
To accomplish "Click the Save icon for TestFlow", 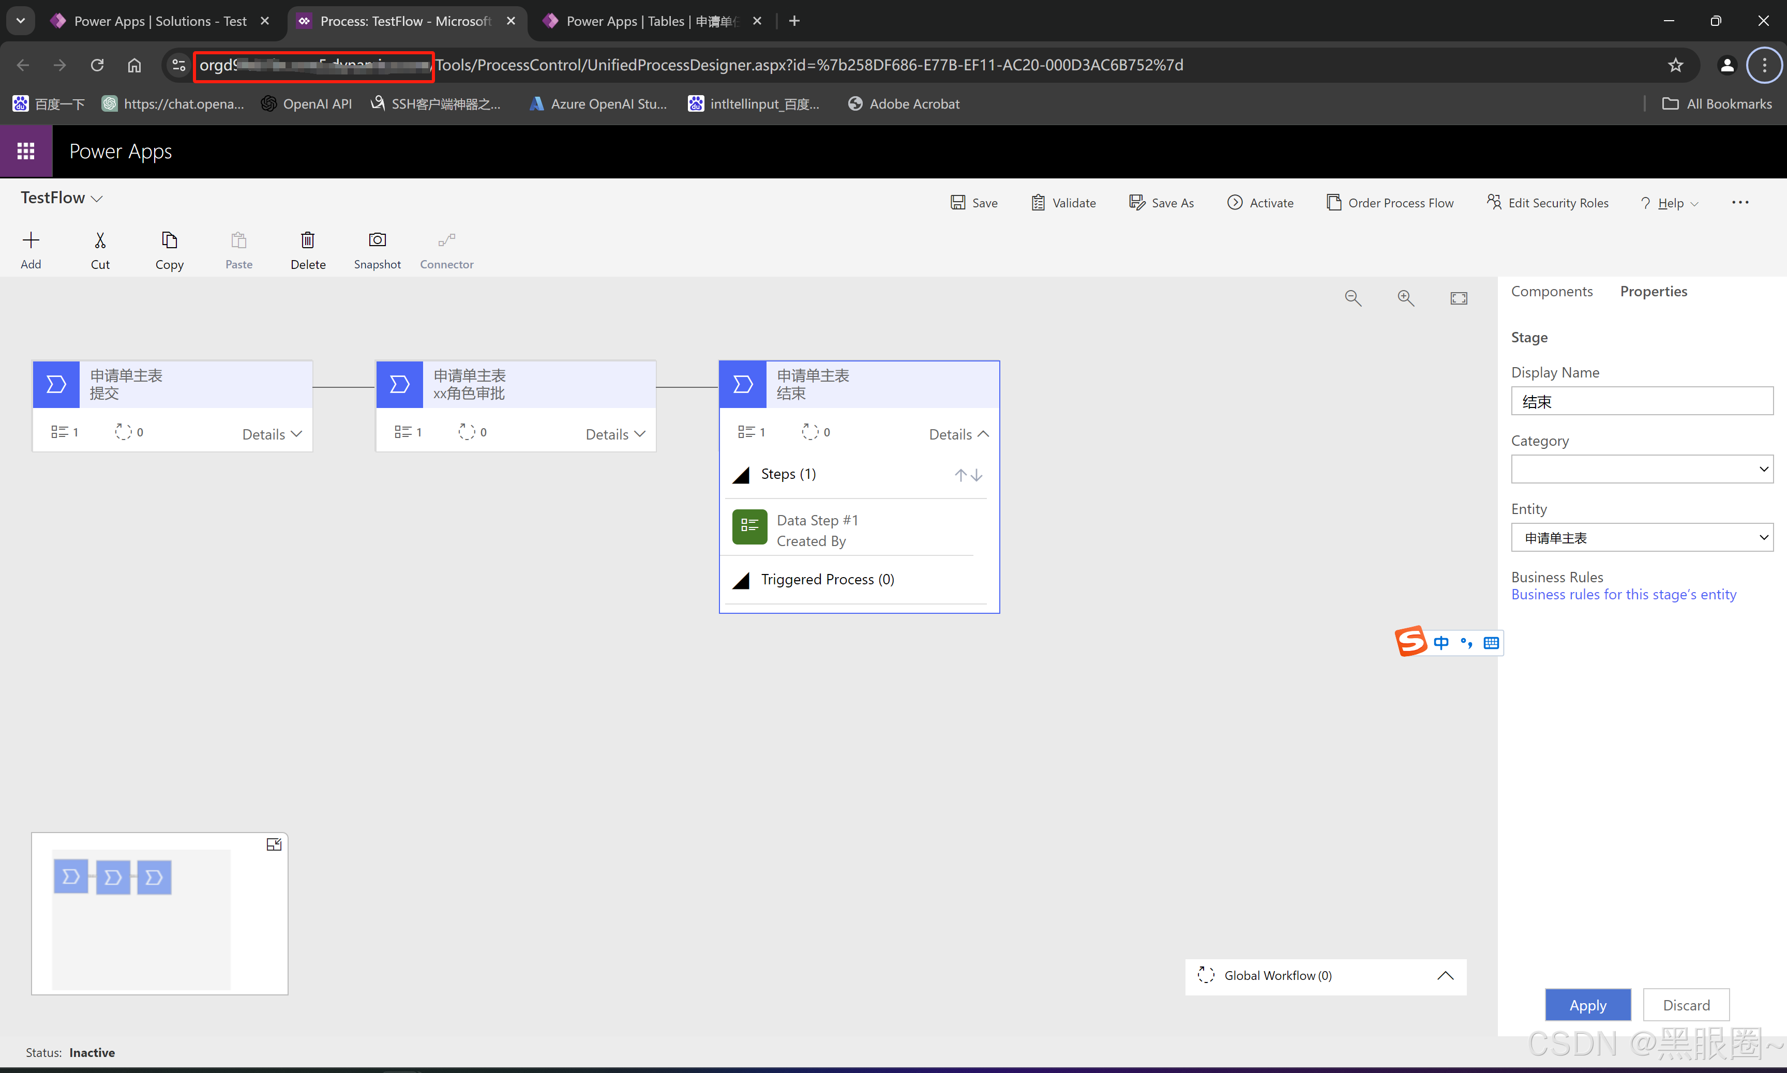I will [x=973, y=203].
